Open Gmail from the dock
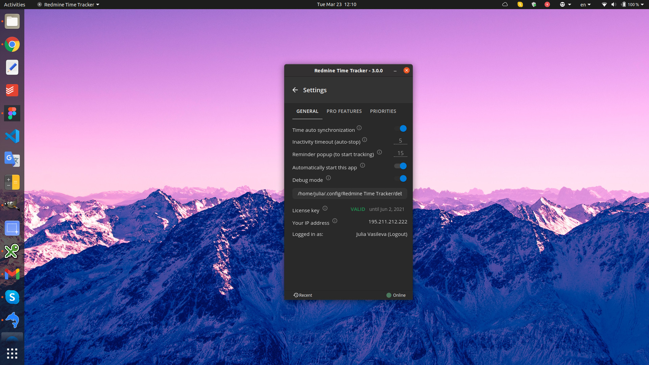649x365 pixels. click(12, 274)
